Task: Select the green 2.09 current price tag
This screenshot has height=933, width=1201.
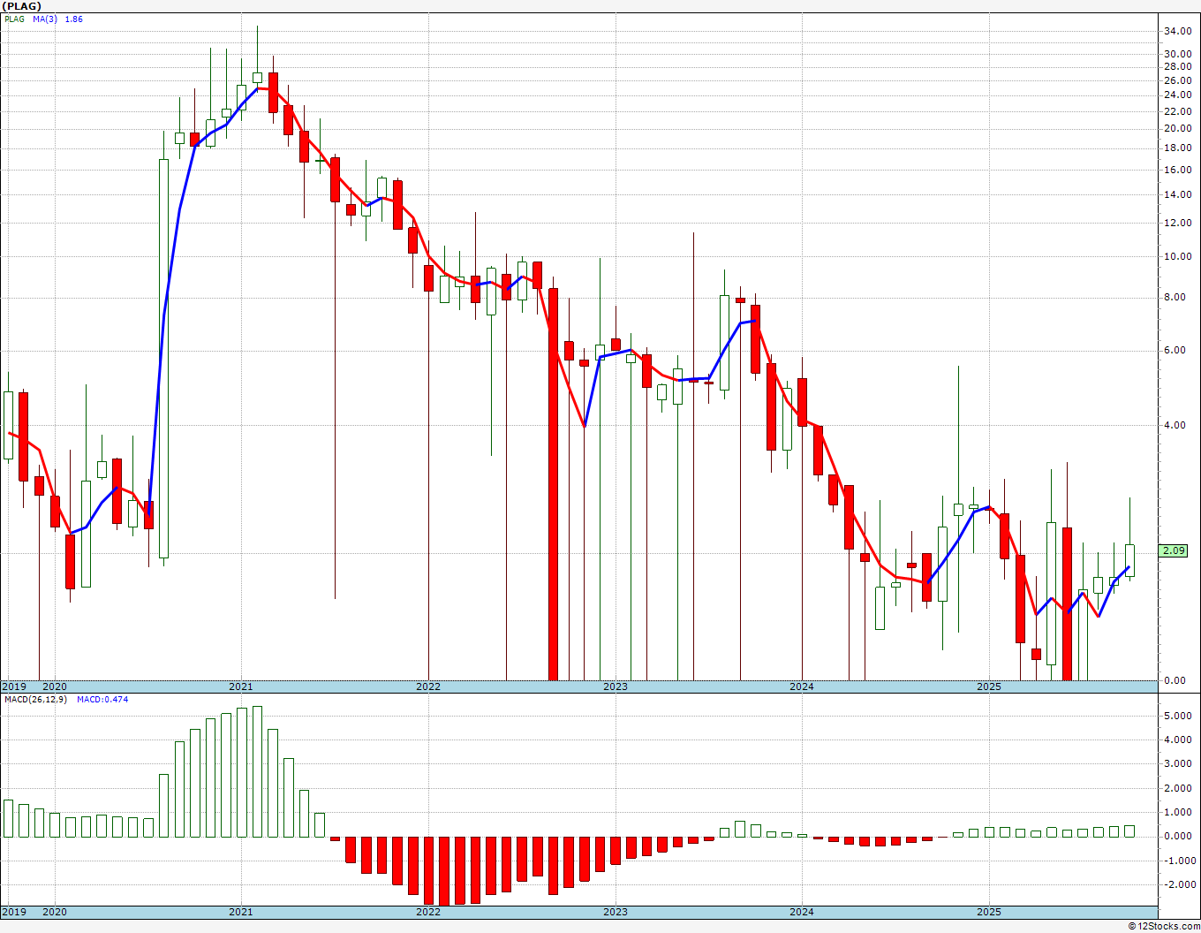Action: [x=1174, y=551]
